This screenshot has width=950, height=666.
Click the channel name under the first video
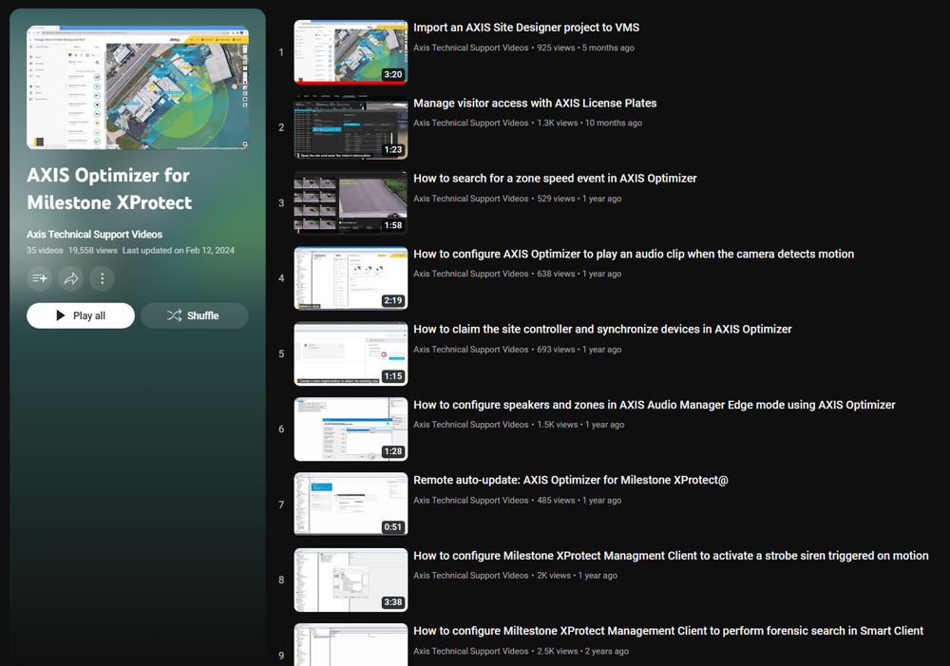click(x=470, y=48)
